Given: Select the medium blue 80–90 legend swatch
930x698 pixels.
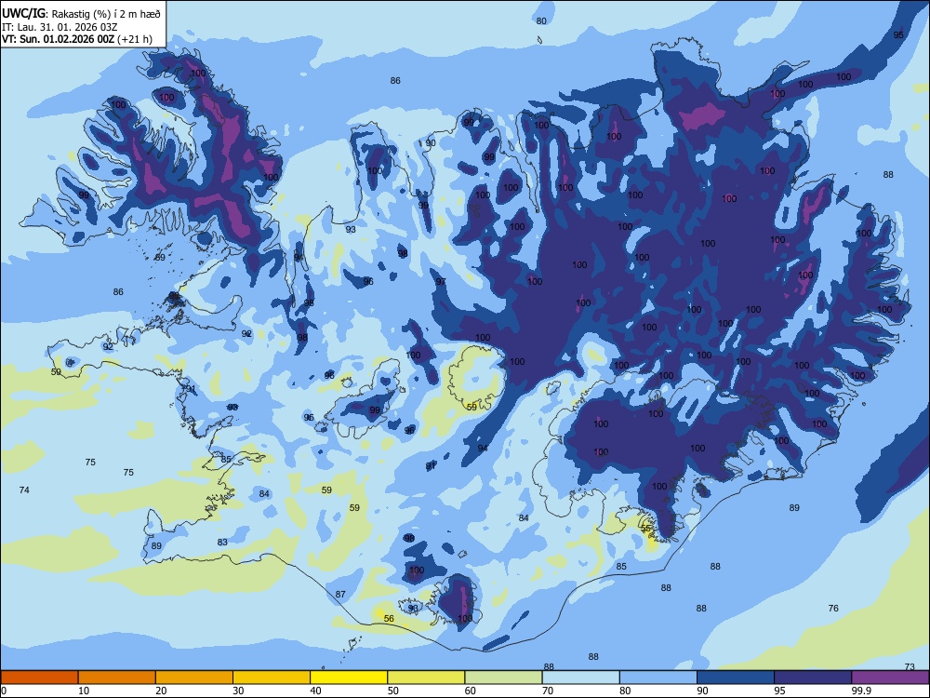Looking at the screenshot, I should (x=658, y=678).
